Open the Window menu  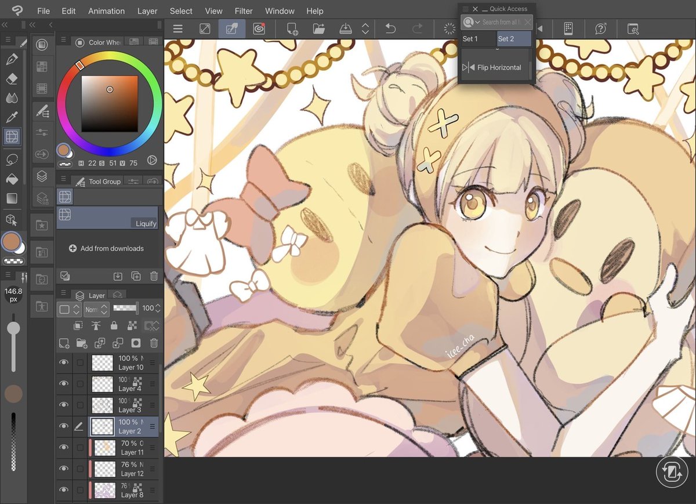click(x=280, y=11)
